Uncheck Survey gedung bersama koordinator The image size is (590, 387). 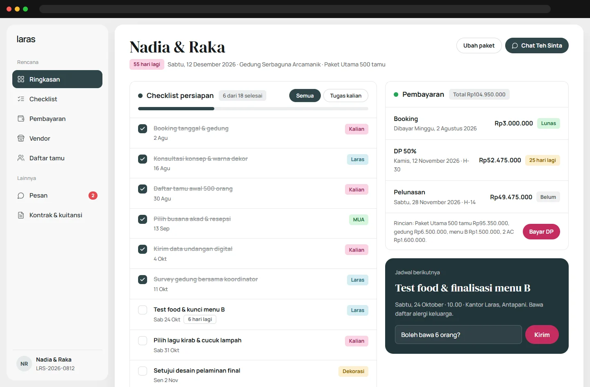coord(143,280)
